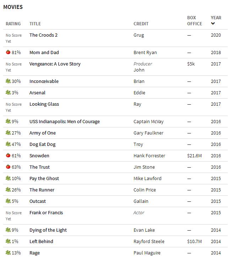The image size is (228, 258).
Task: Open the Pay the Ghost movie link
Action: pos(44,178)
